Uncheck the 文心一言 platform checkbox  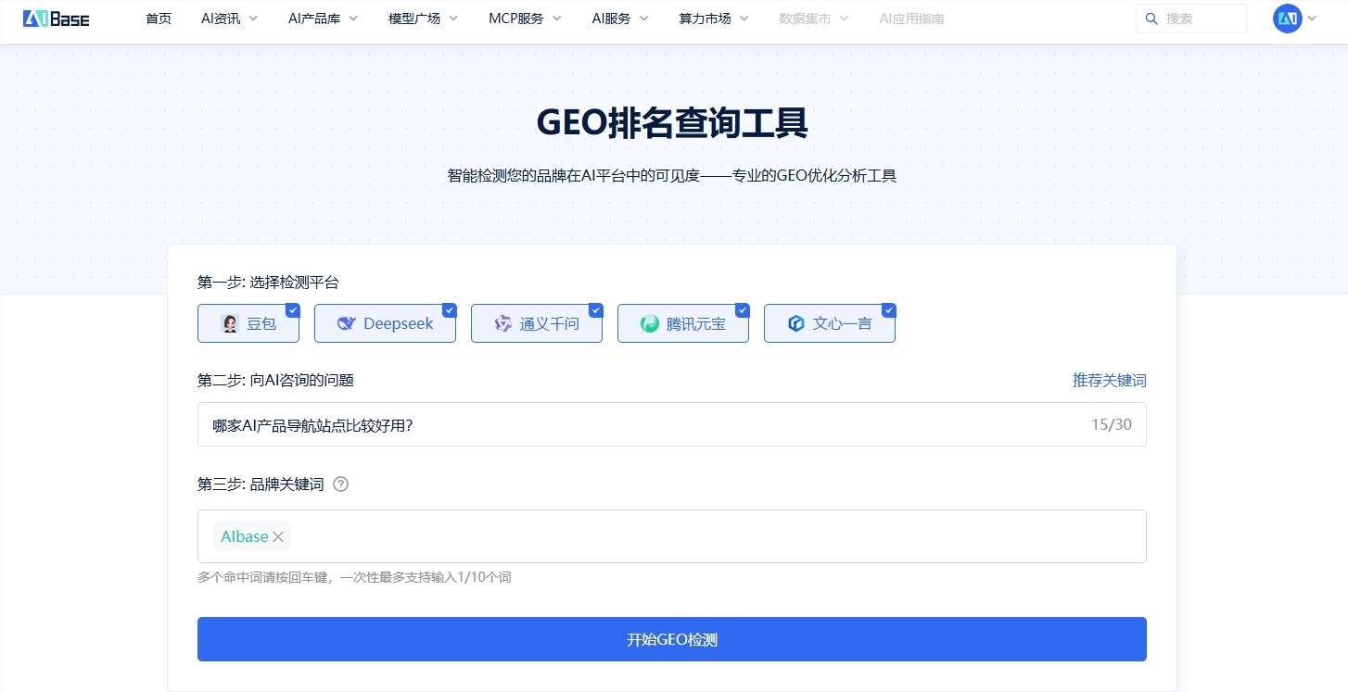[889, 310]
